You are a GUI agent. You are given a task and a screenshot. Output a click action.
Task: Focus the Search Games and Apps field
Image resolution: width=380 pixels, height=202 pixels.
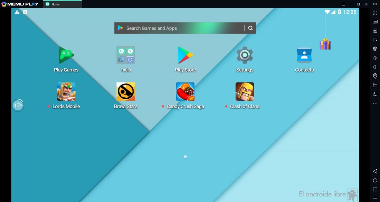[185, 28]
